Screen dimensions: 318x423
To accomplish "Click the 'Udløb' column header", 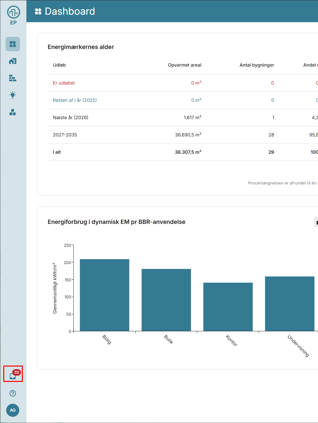I will point(59,65).
